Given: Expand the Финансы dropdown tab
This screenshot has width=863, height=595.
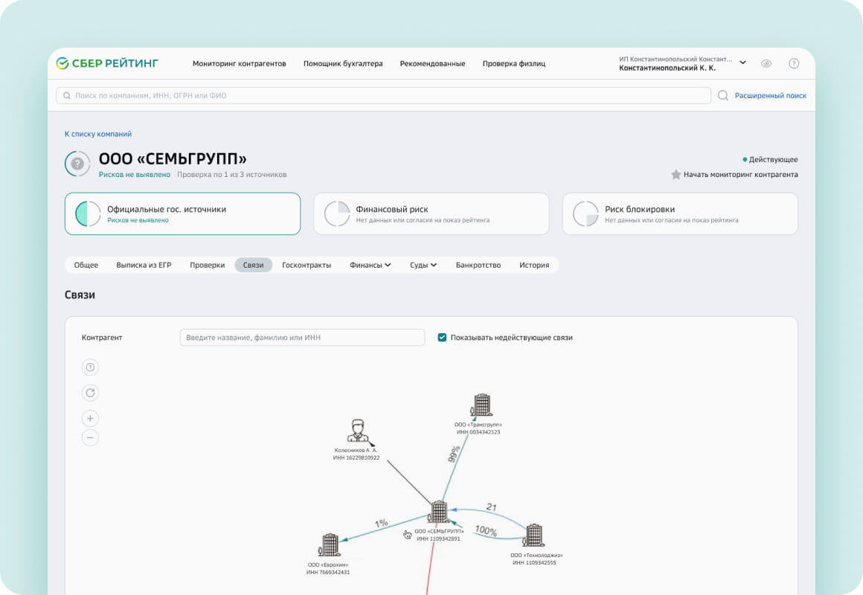Looking at the screenshot, I should tap(370, 265).
